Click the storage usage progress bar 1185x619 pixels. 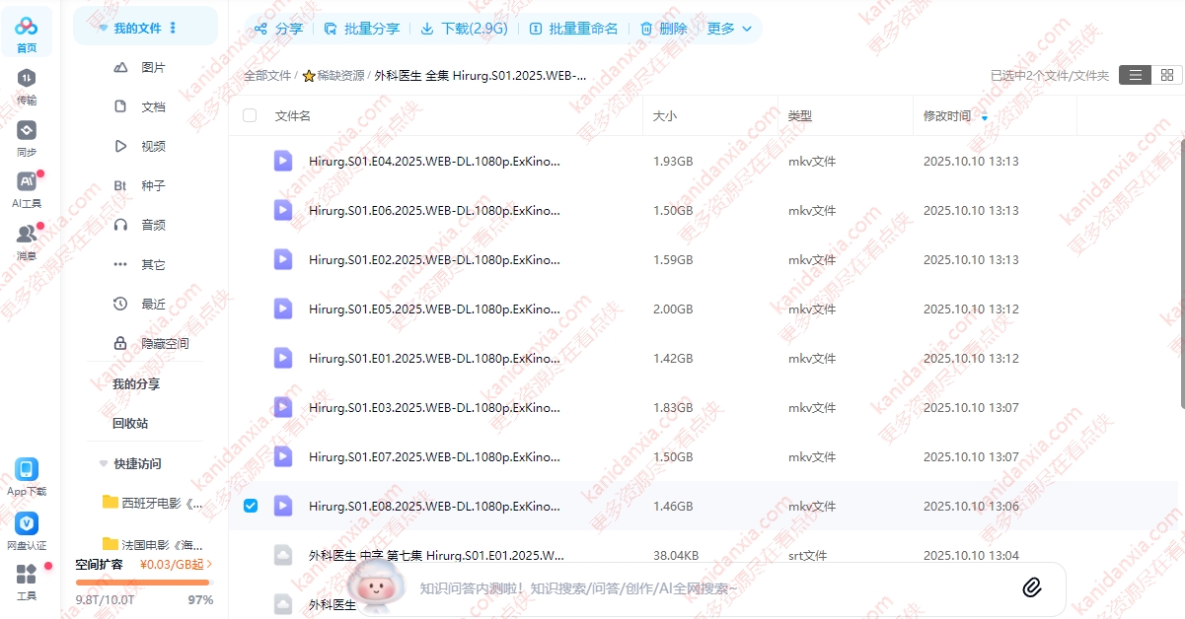click(143, 583)
